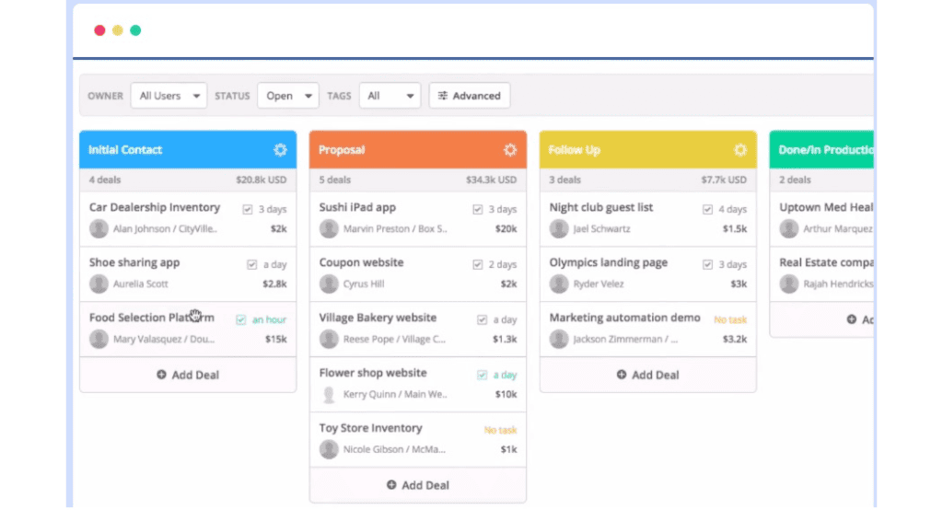
Task: Click the green window control dot
Action: (136, 30)
